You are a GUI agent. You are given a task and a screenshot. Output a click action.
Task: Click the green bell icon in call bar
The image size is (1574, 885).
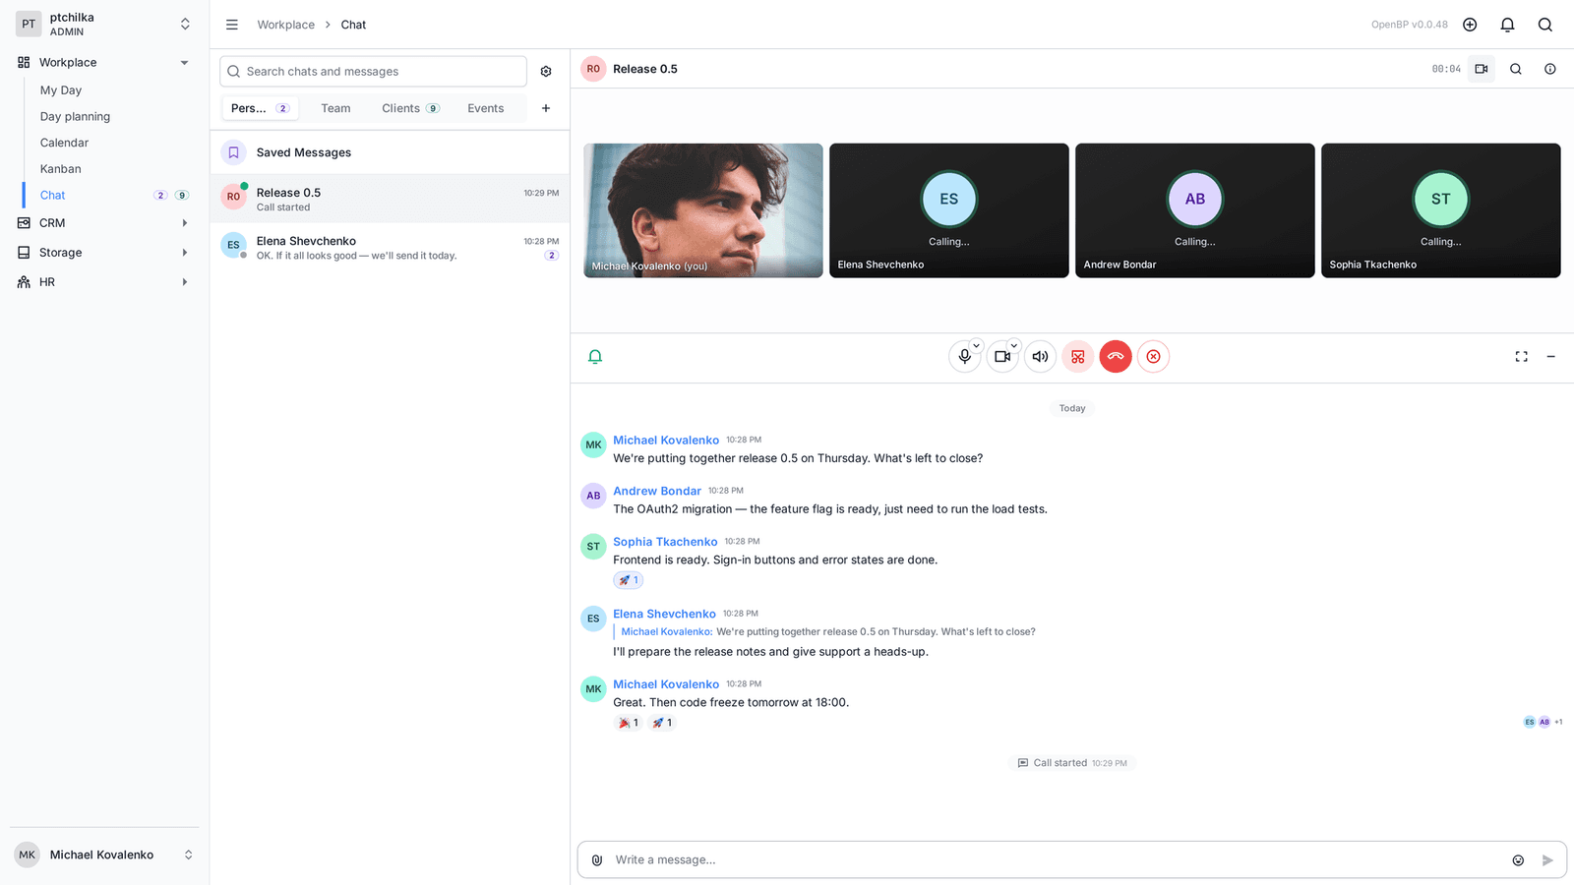pyautogui.click(x=595, y=357)
